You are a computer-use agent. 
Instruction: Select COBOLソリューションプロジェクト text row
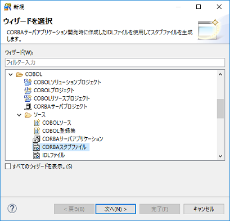pos(67,82)
